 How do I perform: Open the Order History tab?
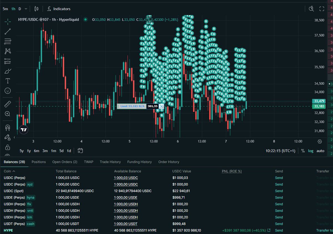click(169, 162)
